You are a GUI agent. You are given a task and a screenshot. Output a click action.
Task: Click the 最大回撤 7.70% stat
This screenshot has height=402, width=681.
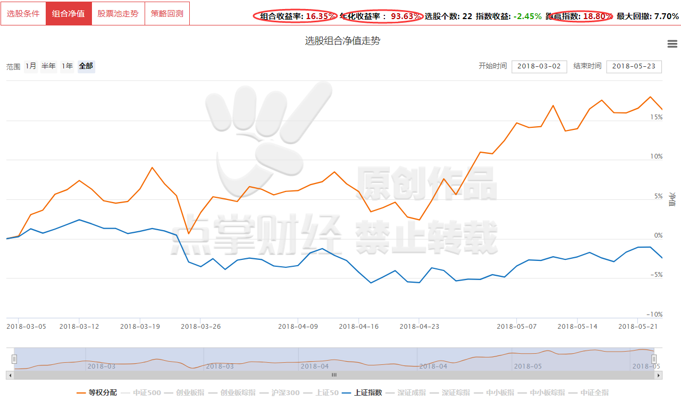point(648,16)
